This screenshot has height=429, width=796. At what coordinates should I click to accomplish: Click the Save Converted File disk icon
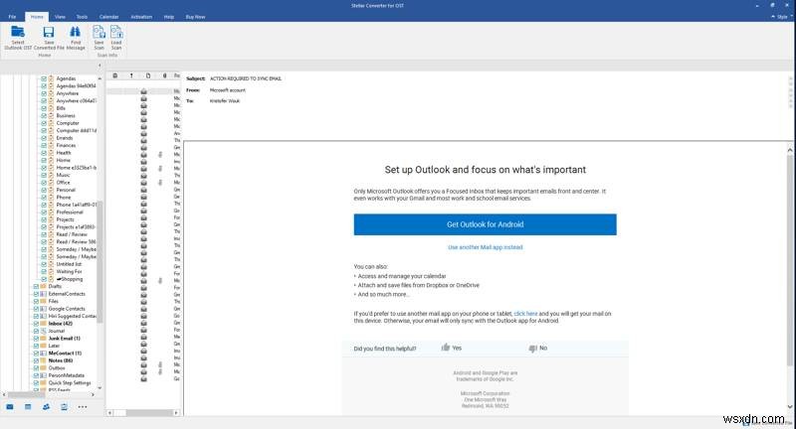(49, 32)
